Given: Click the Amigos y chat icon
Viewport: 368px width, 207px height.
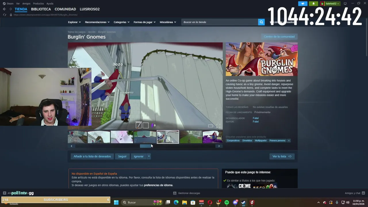Looking at the screenshot, I should (x=363, y=193).
